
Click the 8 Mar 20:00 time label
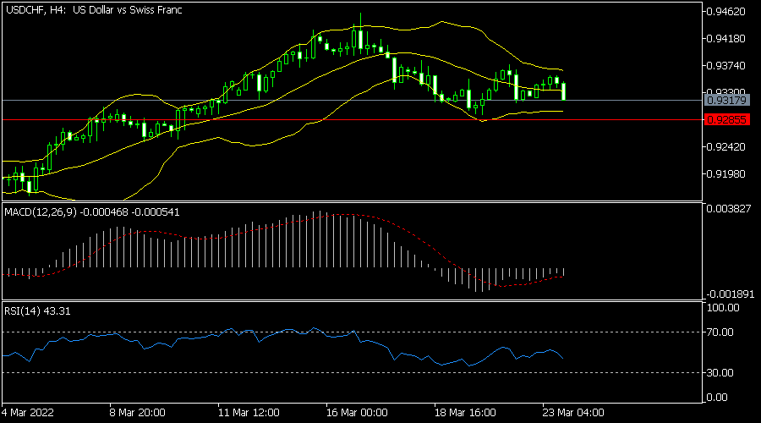137,413
